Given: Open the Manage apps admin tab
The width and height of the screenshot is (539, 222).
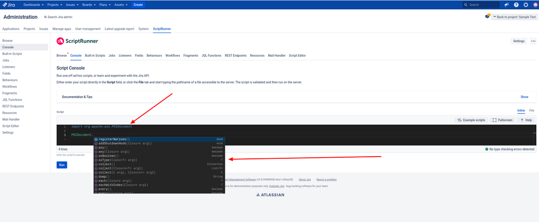Looking at the screenshot, I should [62, 29].
